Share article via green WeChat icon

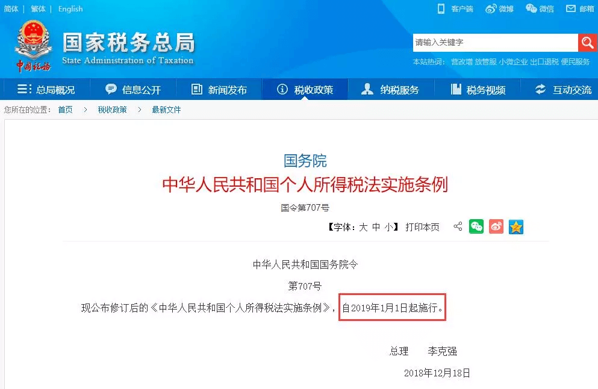[x=476, y=226]
